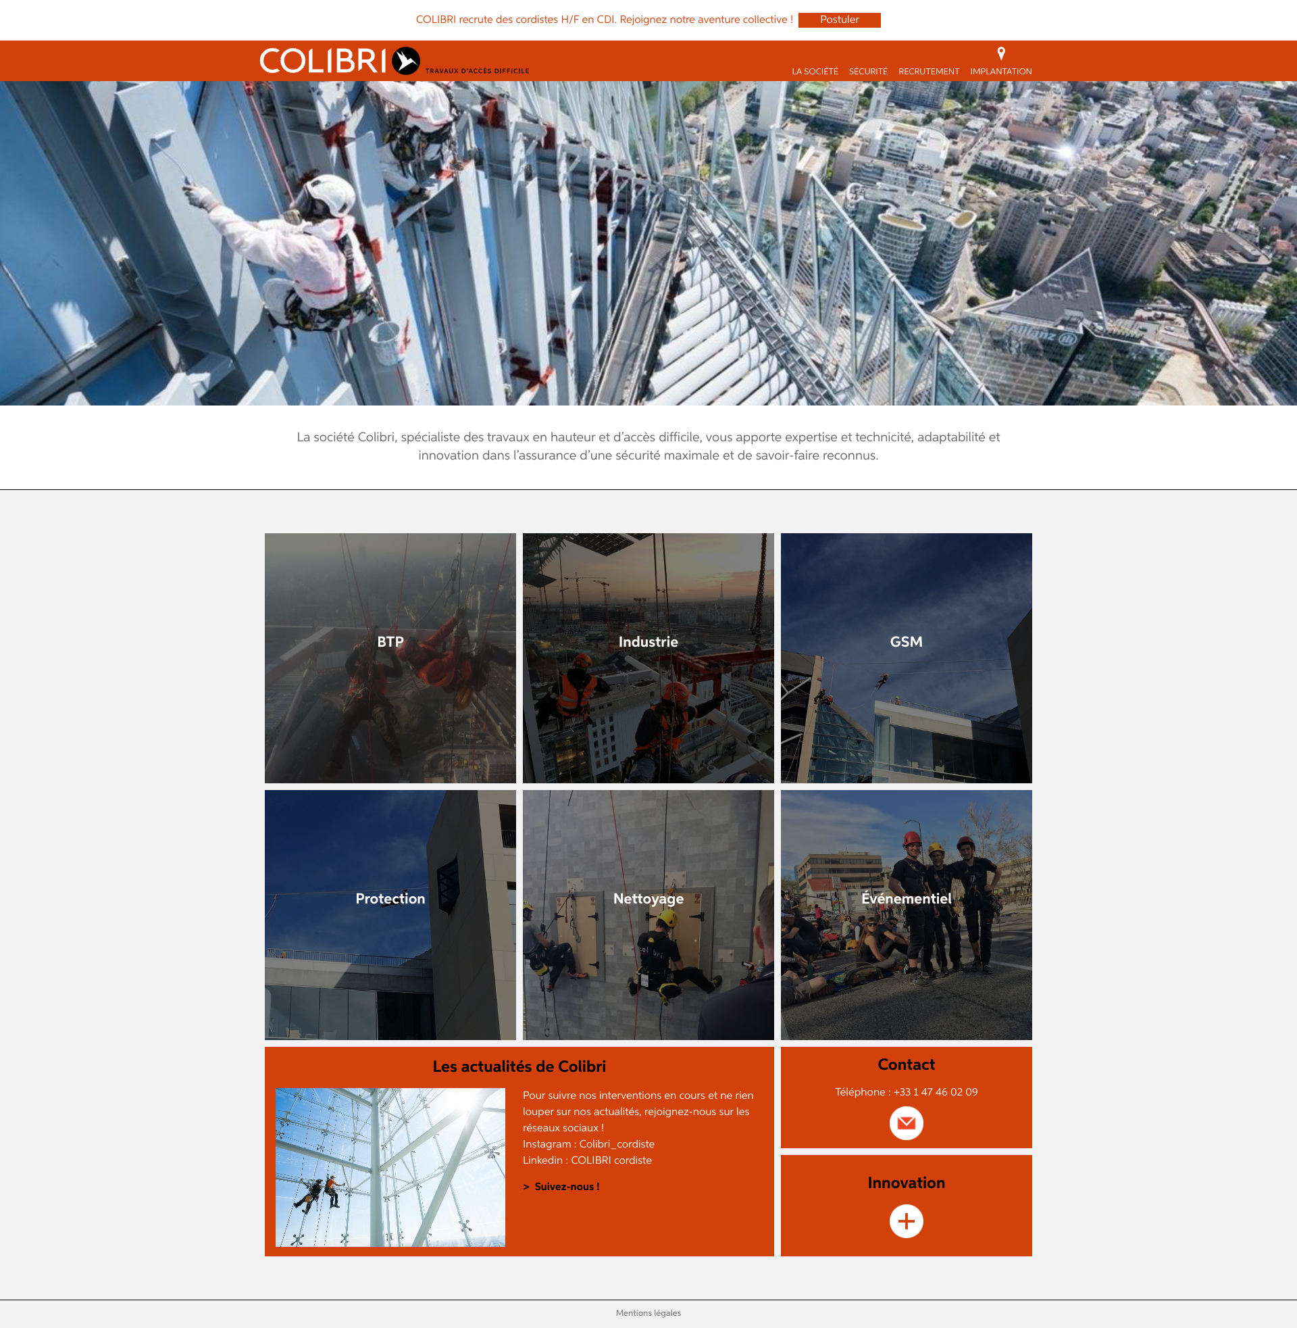The width and height of the screenshot is (1297, 1328).
Task: Click the plus icon under Innovation
Action: tap(906, 1221)
